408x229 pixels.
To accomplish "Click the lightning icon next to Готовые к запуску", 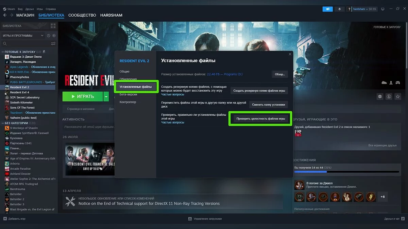I will tap(44, 52).
